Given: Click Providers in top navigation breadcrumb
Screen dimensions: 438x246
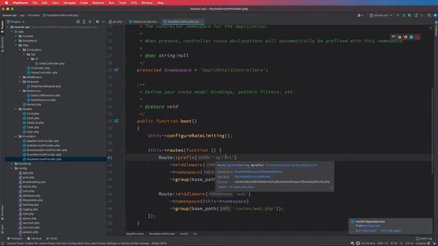Looking at the screenshot, I should (x=34, y=15).
